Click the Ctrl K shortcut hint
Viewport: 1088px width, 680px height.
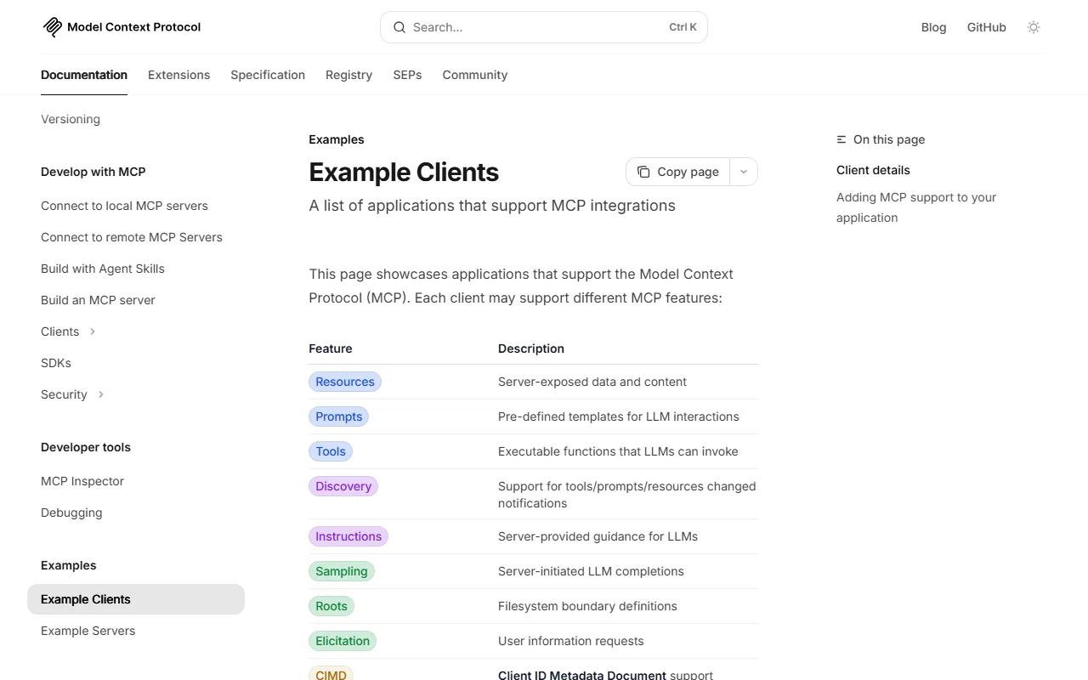(x=683, y=27)
